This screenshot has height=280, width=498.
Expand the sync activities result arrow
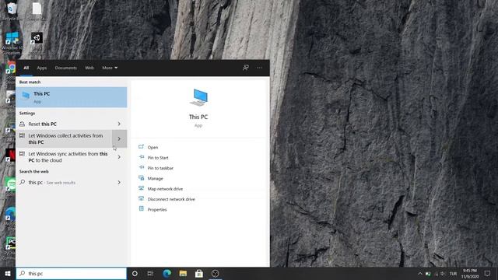(x=119, y=157)
